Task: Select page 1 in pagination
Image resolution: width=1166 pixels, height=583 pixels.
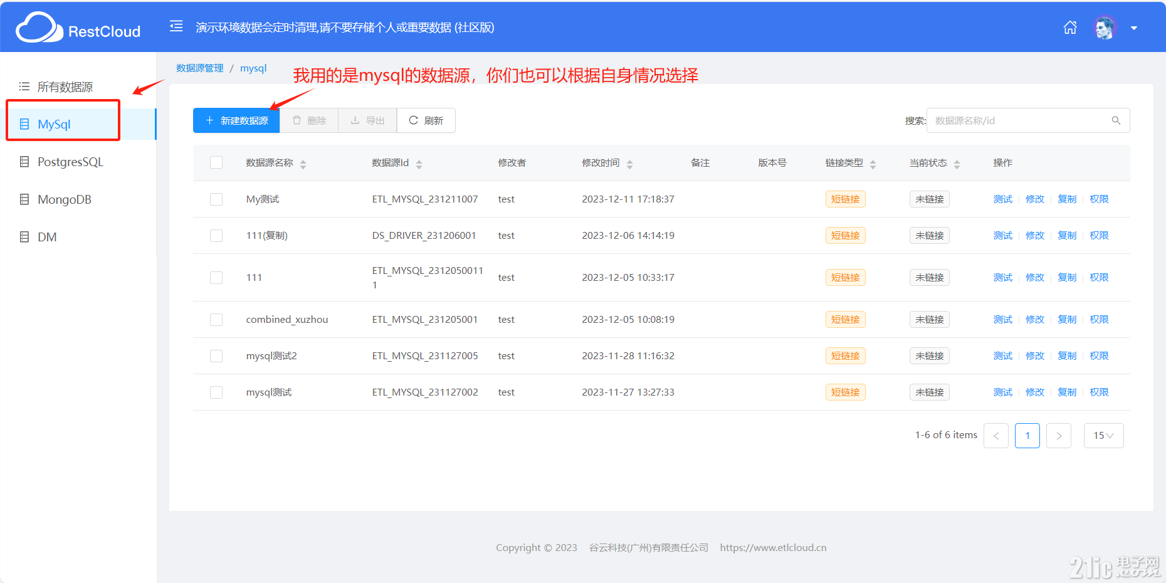Action: (x=1027, y=436)
